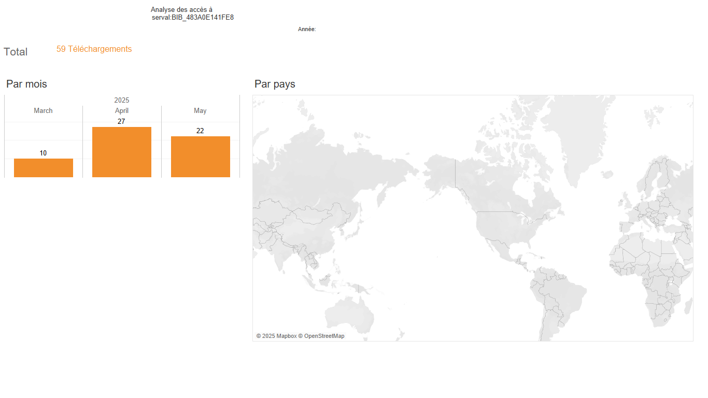The height and width of the screenshot is (398, 708).
Task: Click the Par mois heading
Action: tap(26, 84)
